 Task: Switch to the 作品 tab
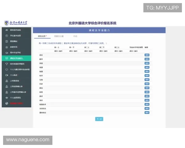(75, 36)
